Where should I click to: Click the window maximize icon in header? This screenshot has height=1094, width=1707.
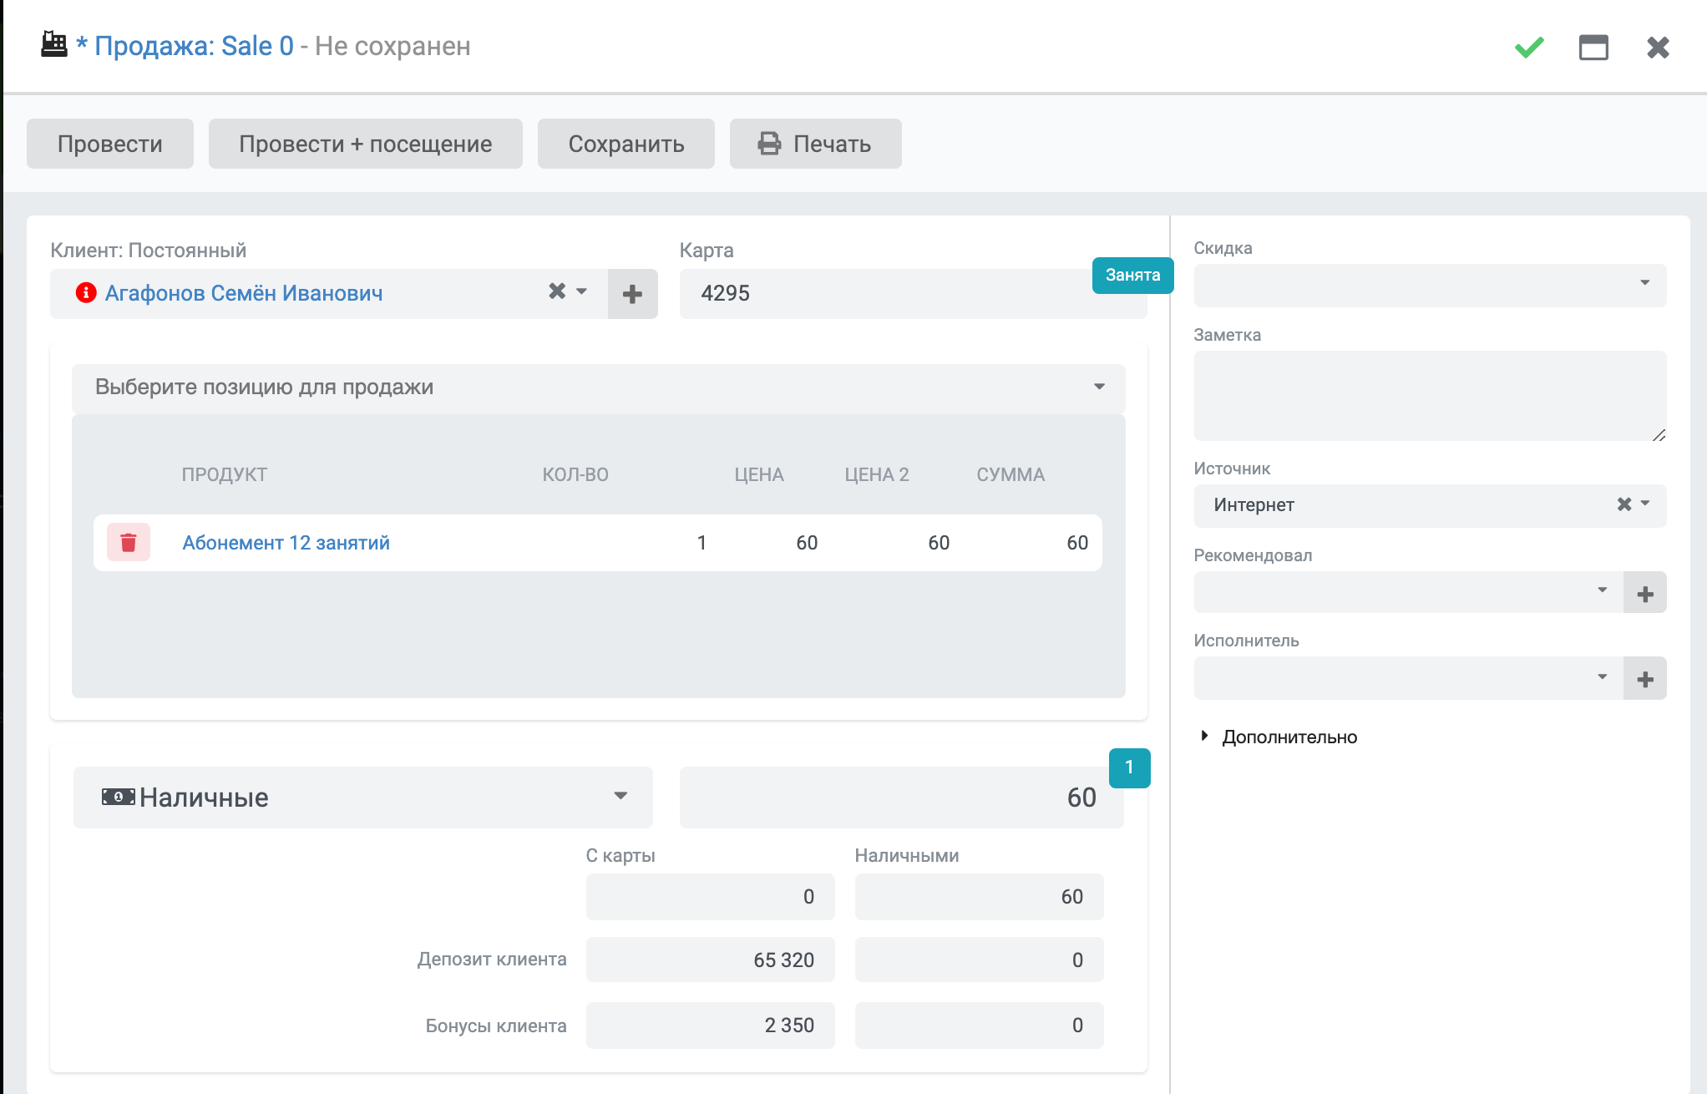(1593, 47)
